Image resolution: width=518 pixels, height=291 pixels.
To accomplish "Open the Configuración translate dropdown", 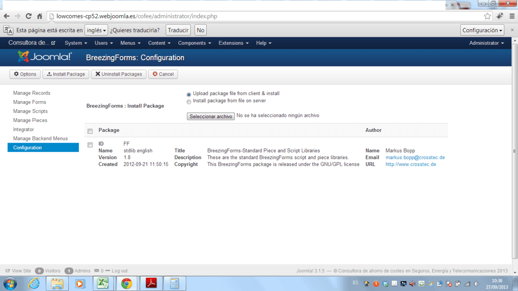I will pyautogui.click(x=482, y=30).
